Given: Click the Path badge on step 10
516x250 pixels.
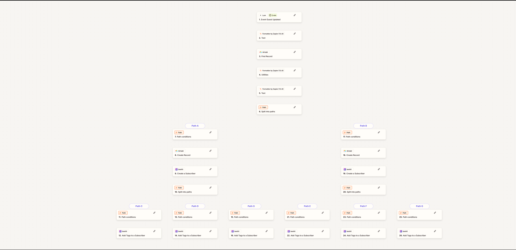Looking at the screenshot, I should coord(179,188).
